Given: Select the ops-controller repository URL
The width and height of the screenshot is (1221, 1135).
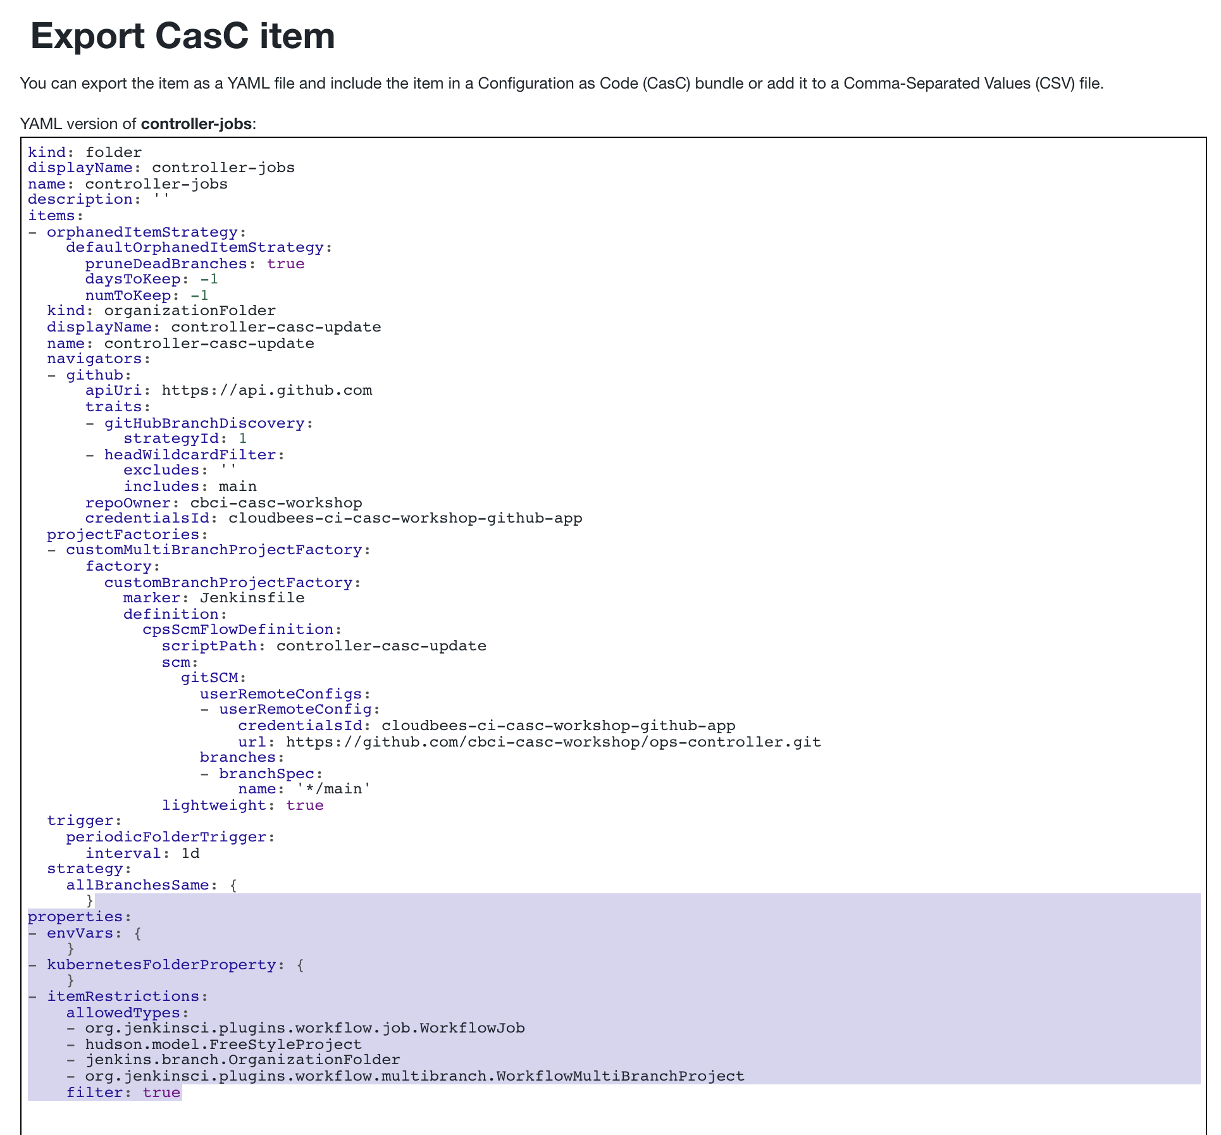Looking at the screenshot, I should [x=550, y=741].
